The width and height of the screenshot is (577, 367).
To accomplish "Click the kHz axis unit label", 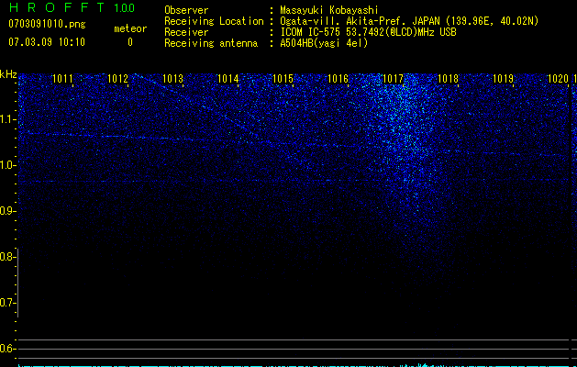I will pos(8,74).
